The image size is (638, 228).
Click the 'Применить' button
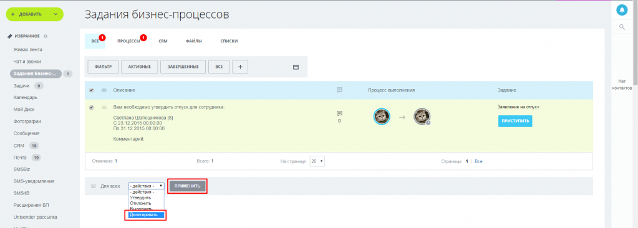click(x=188, y=186)
